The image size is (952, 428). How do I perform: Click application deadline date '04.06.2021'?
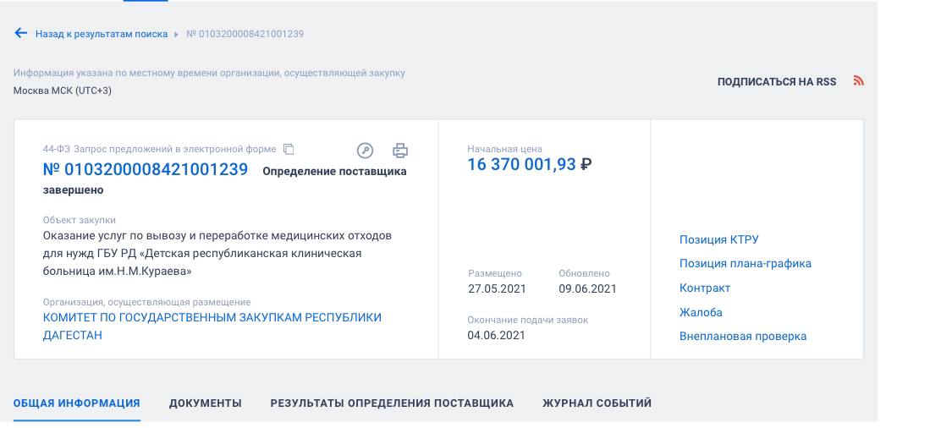point(496,335)
